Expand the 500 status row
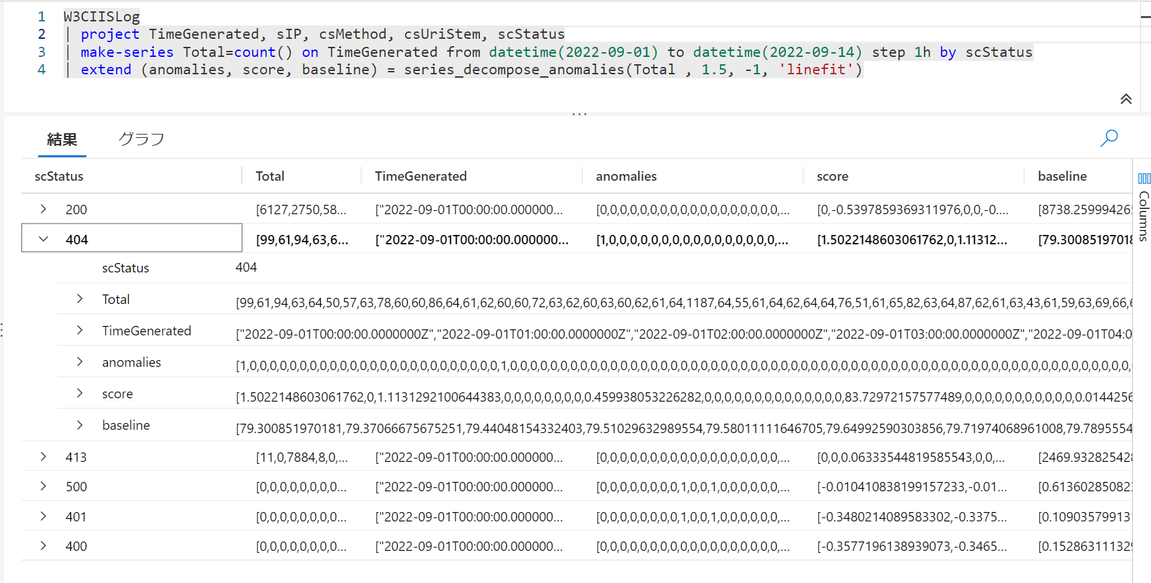 44,486
